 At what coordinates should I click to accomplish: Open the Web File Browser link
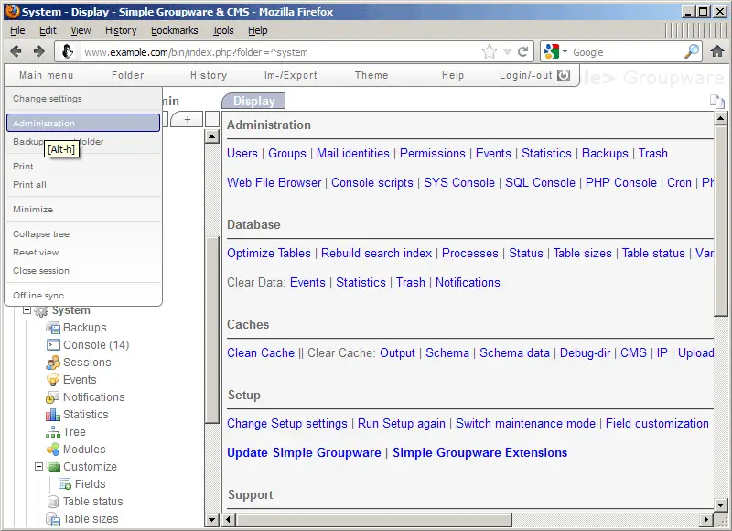tap(274, 182)
